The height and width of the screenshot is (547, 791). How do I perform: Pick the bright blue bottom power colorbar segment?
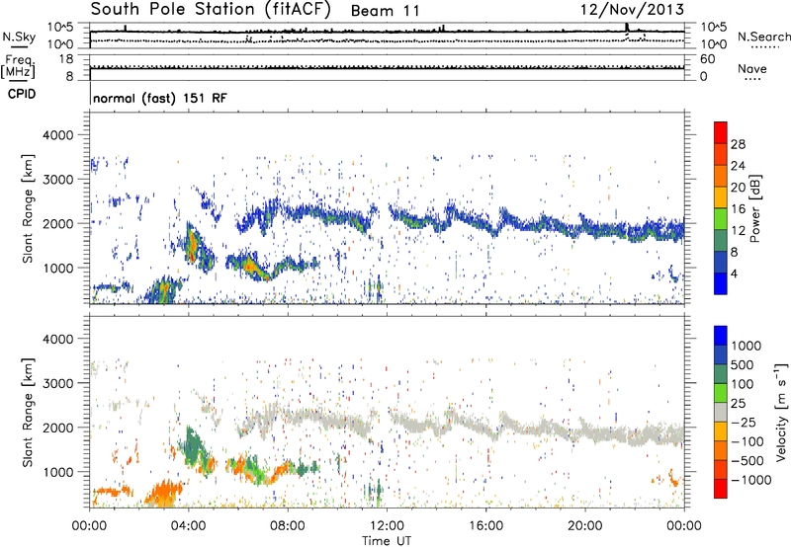point(721,283)
